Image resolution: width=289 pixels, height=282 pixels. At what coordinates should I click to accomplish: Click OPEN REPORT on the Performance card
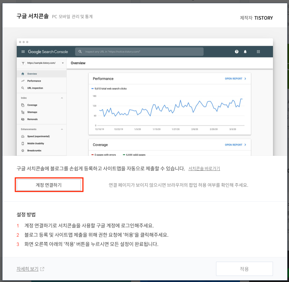point(235,79)
